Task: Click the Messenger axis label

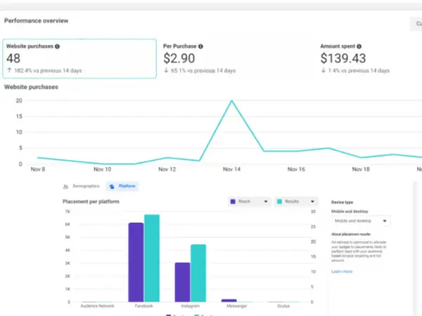Action: point(237,305)
